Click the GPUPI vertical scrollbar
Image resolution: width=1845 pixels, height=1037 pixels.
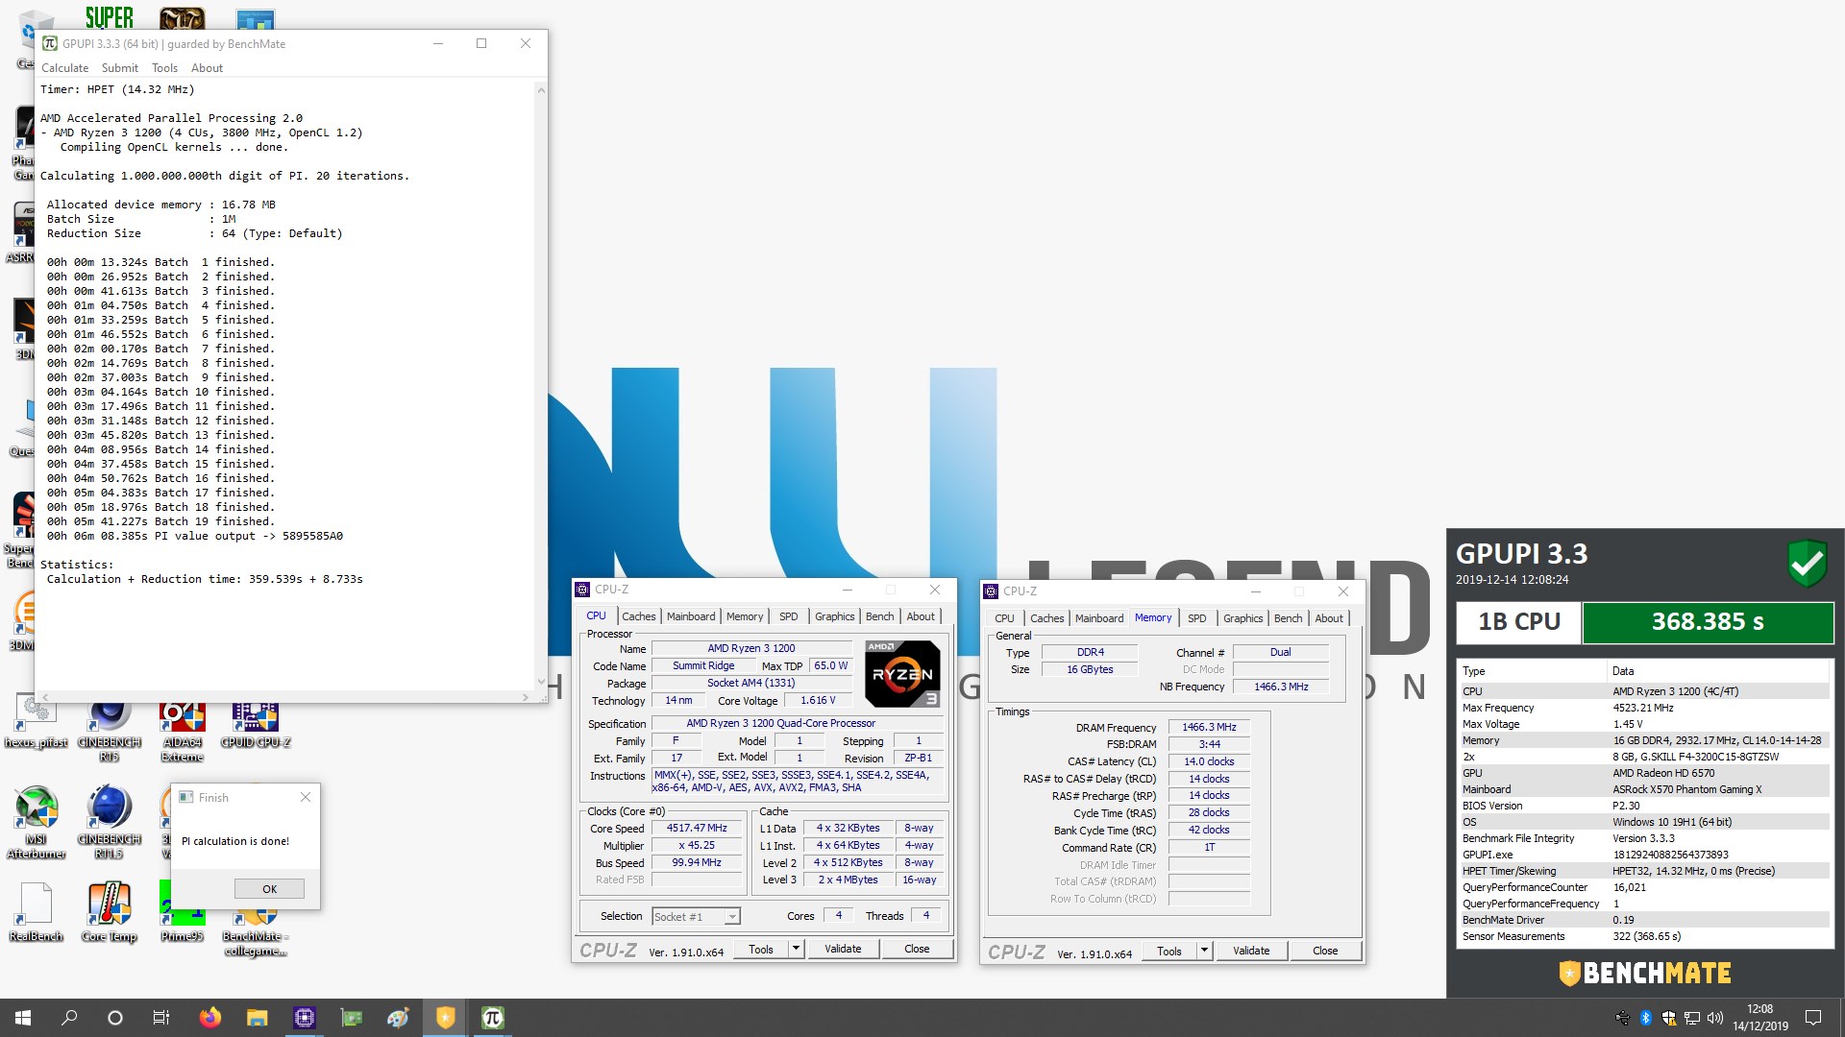pyautogui.click(x=541, y=384)
